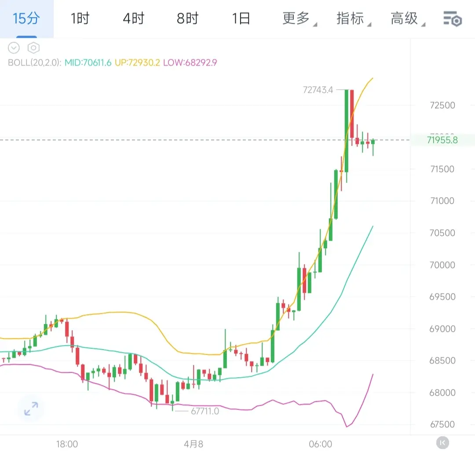Viewport: 475px width, 452px height.
Task: Switch to the 4时 timeframe
Action: [134, 18]
